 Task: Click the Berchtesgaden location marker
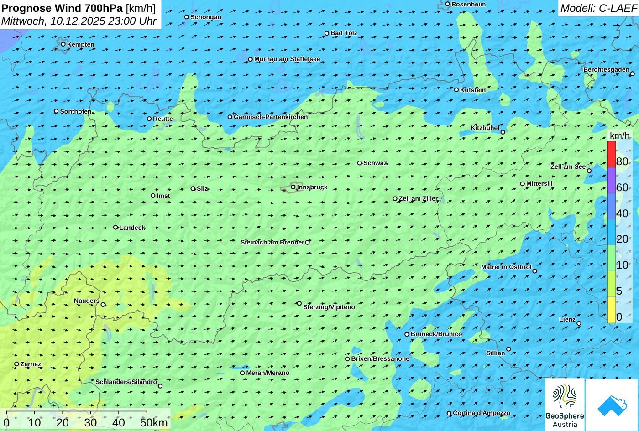tap(633, 73)
